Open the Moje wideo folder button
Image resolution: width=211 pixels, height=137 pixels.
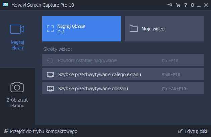(164, 29)
